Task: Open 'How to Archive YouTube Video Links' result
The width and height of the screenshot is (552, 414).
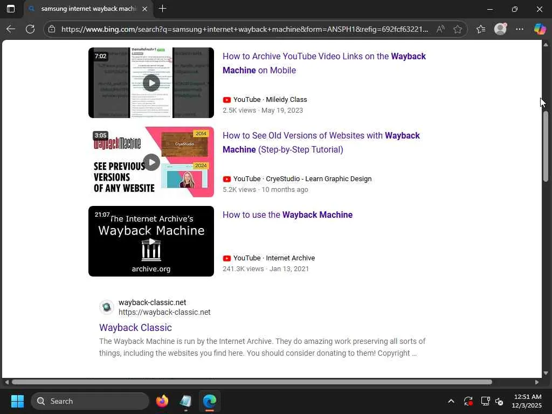Action: coord(324,64)
